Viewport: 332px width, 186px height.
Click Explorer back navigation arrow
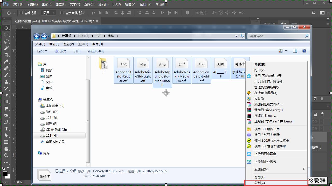coord(37,36)
